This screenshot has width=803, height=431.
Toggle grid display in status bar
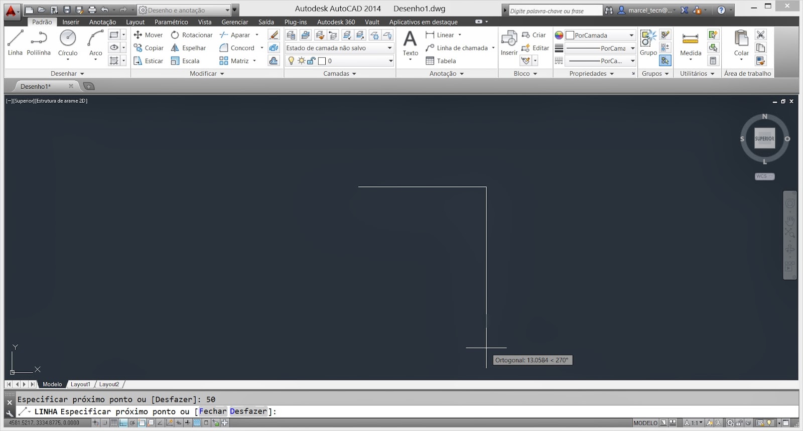pos(114,423)
